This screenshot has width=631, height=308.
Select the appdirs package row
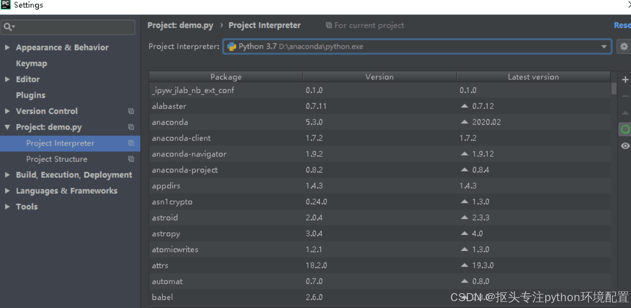[x=380, y=186]
